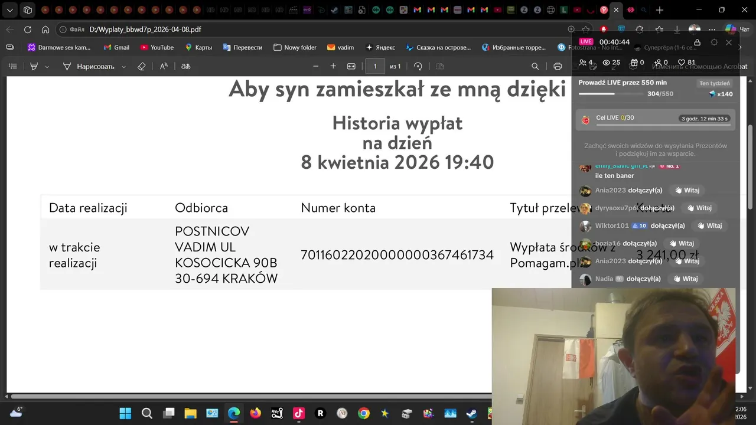Open Яндекс bookmark

[x=380, y=47]
